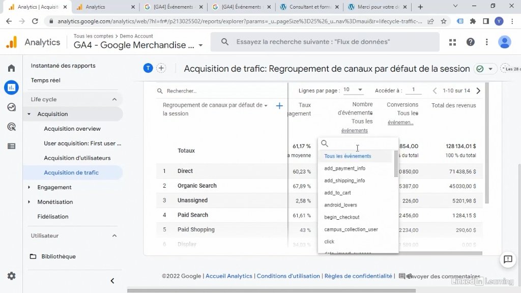Open the report status check dropdown

click(x=484, y=69)
